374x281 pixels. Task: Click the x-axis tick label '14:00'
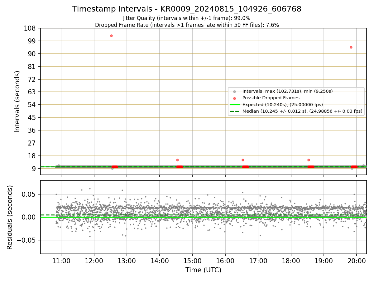click(x=160, y=261)
